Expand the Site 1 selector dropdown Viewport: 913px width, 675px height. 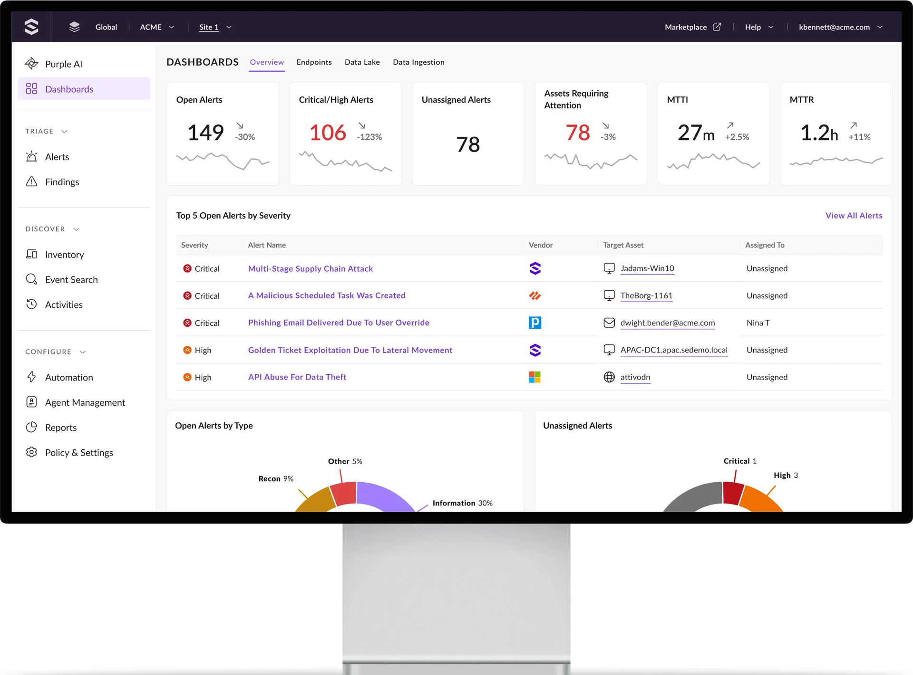coord(229,27)
